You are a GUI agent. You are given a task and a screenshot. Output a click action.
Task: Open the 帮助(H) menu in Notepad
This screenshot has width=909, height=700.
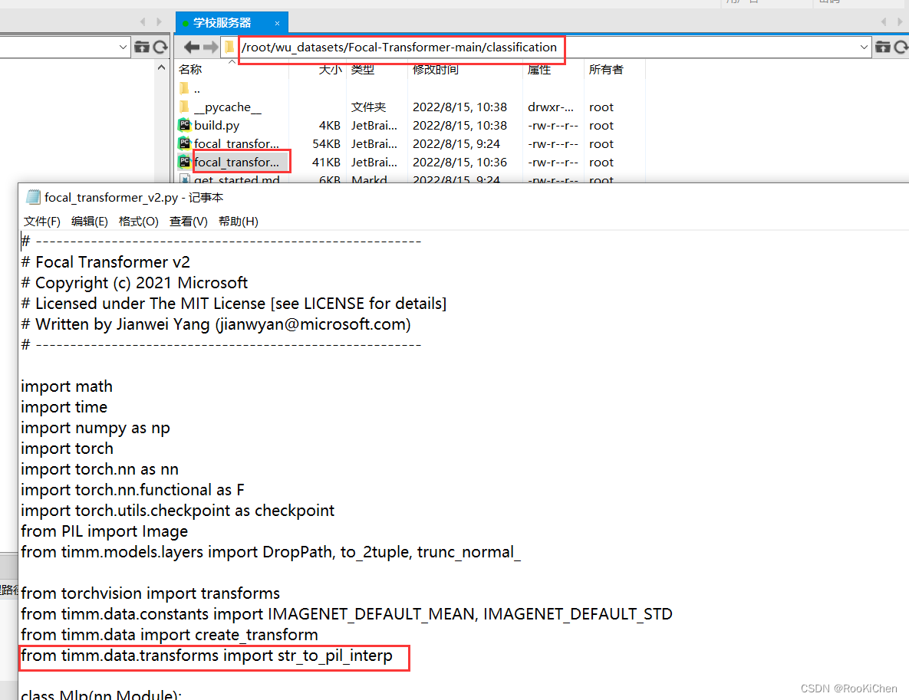tap(239, 222)
